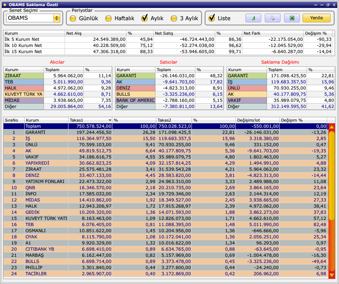Export the table to Excel
339x284 pixels.
292,18
